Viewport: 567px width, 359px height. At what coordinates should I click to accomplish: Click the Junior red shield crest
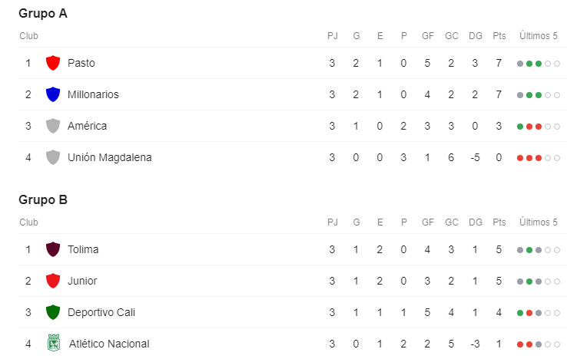[x=53, y=281]
